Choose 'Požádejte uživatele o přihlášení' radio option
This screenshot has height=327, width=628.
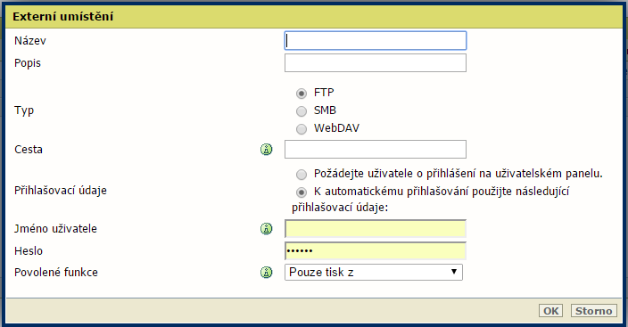302,175
